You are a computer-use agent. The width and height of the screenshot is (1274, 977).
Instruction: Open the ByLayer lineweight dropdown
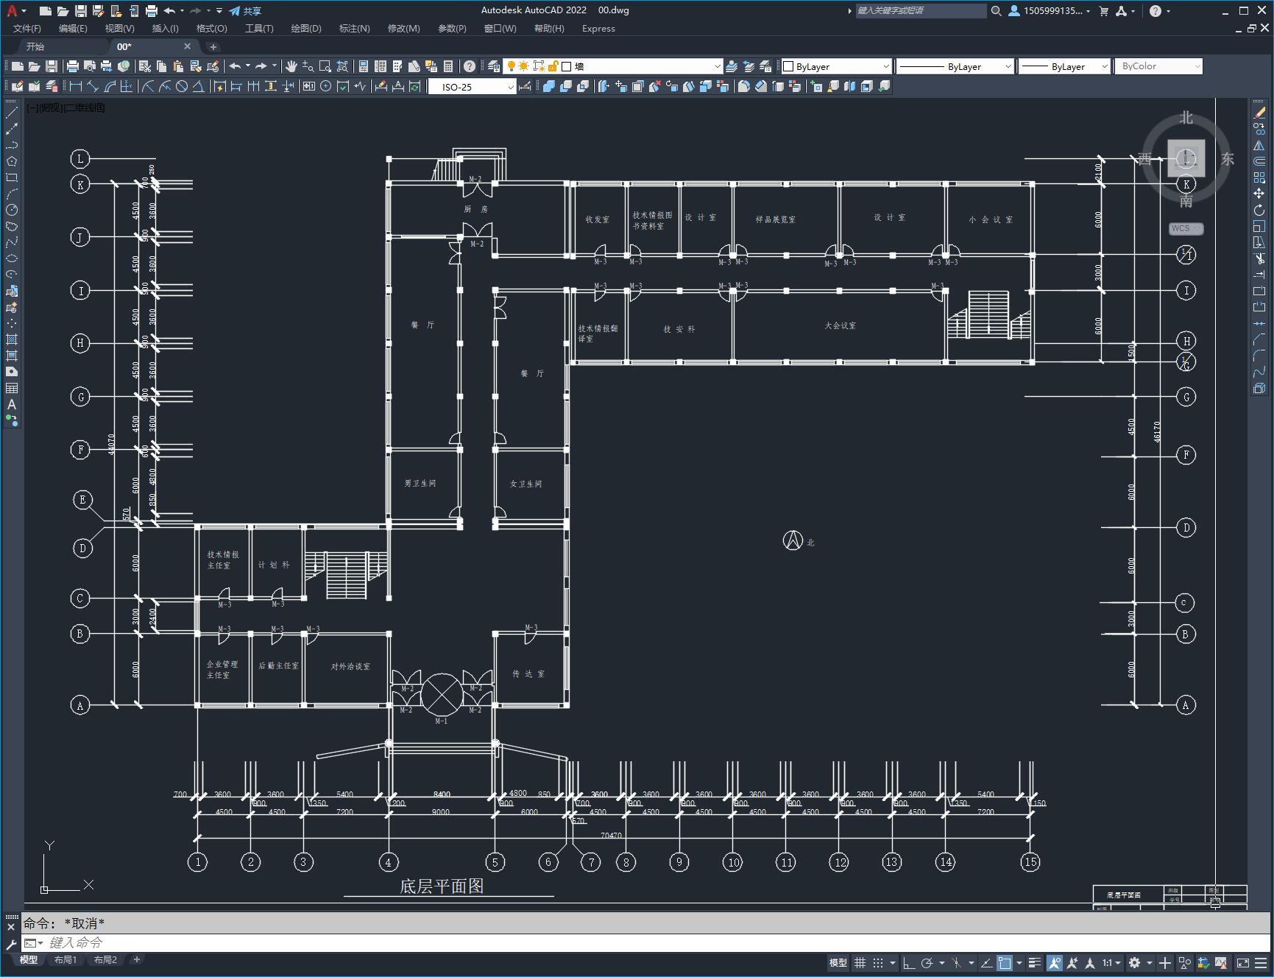(x=1064, y=66)
